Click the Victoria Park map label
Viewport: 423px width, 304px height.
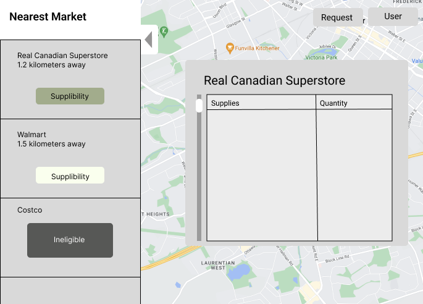tap(321, 57)
